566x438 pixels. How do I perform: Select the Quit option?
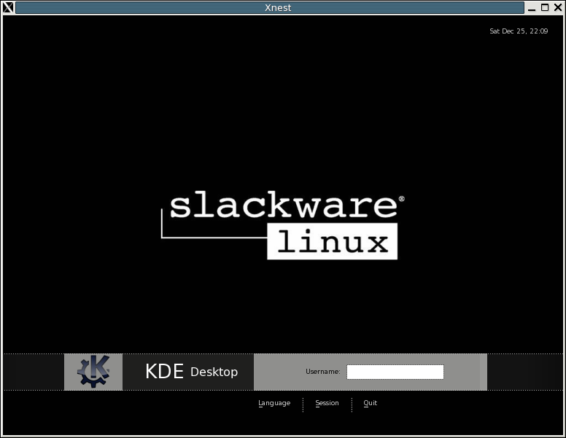(370, 403)
